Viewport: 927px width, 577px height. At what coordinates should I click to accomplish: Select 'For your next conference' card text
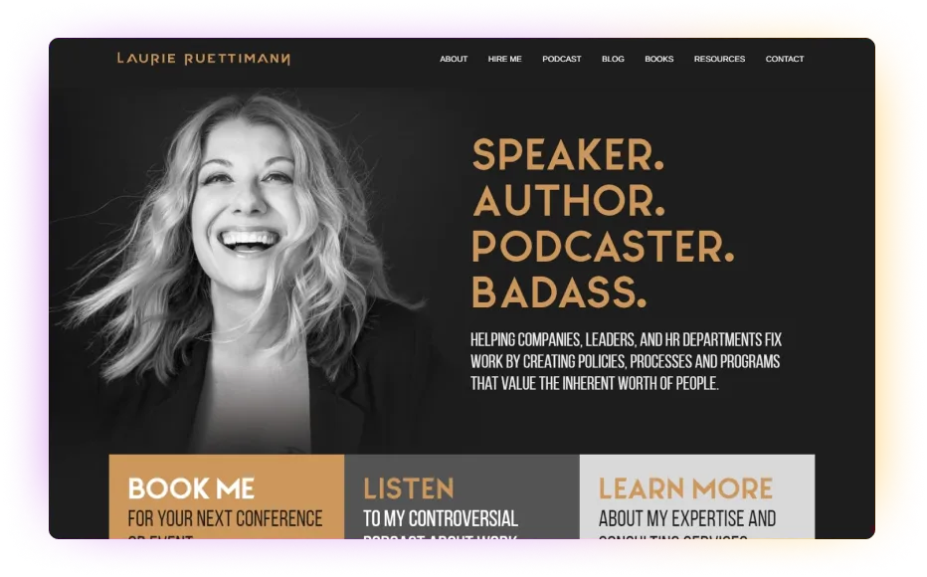[225, 519]
